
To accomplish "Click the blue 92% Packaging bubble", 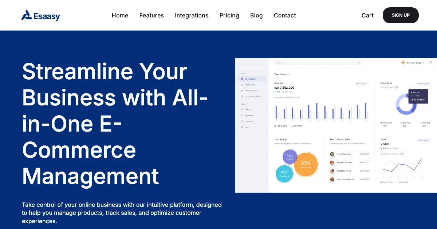I will [284, 174].
